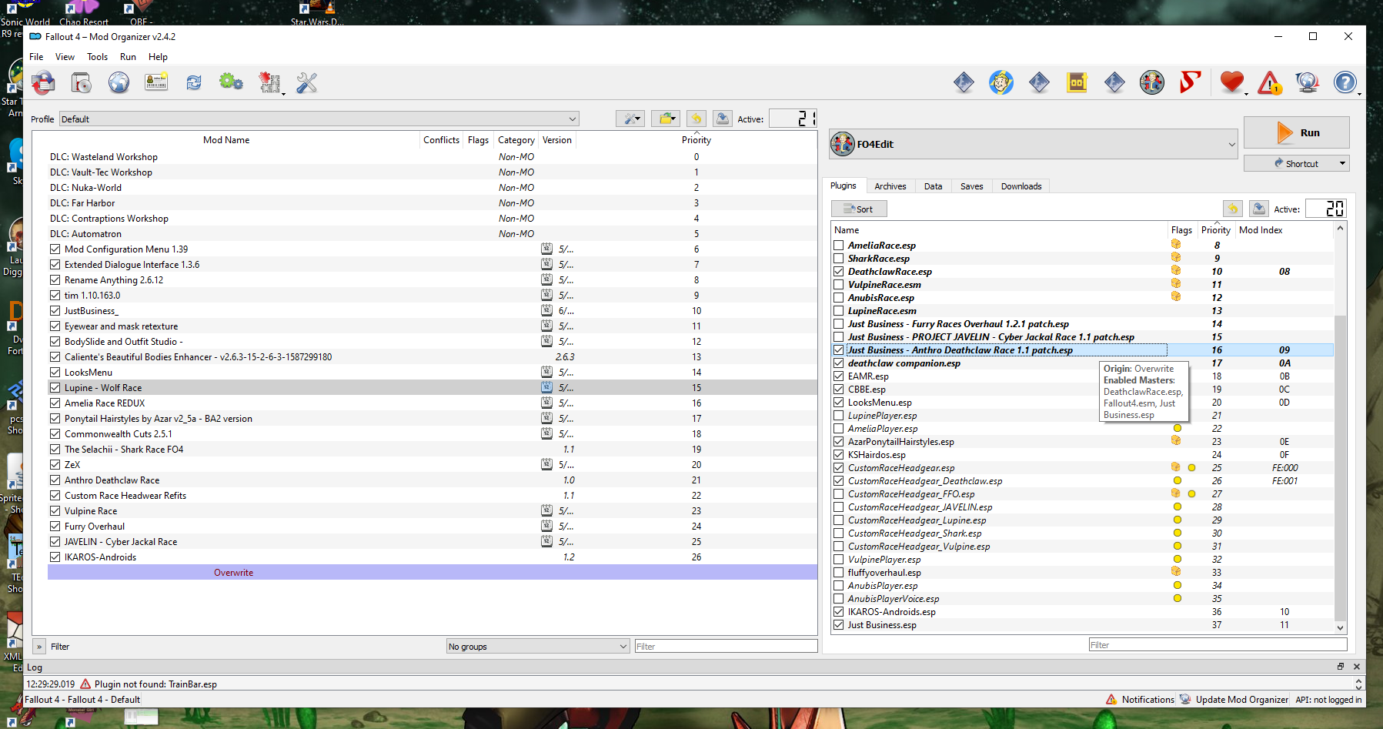Open the puzzle-piece Tools plugins icon

(x=269, y=82)
